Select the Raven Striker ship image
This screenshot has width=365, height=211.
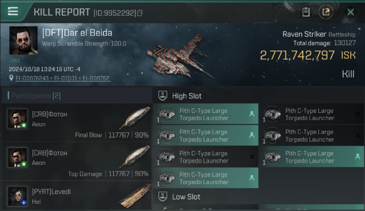[x=180, y=56]
